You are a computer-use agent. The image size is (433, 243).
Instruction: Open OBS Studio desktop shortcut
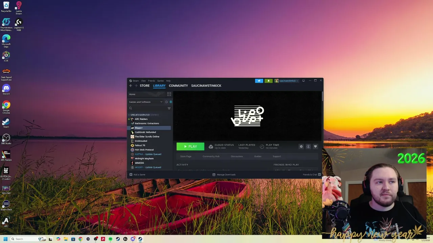pyautogui.click(x=6, y=139)
